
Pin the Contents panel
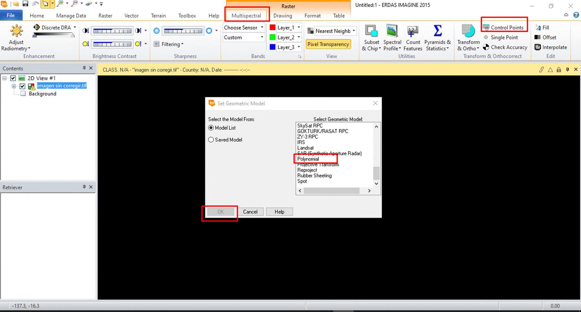[x=84, y=68]
